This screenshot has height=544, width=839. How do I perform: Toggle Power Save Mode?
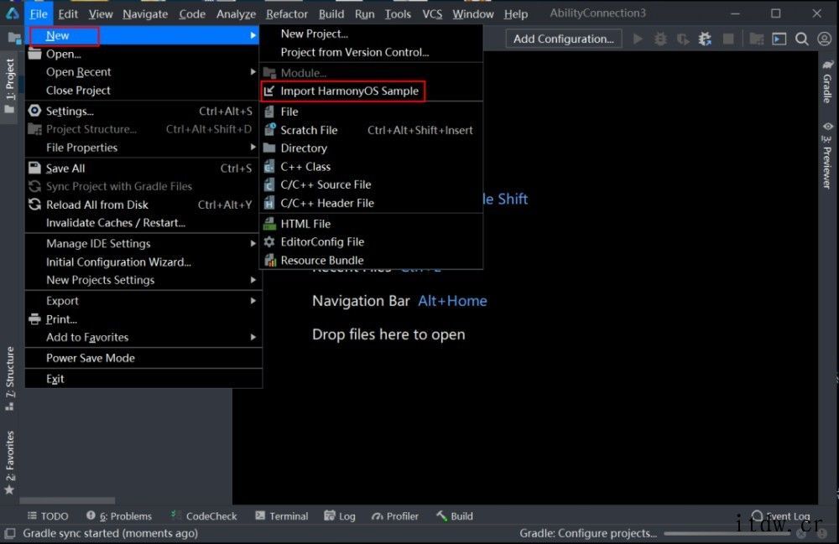[x=143, y=358]
